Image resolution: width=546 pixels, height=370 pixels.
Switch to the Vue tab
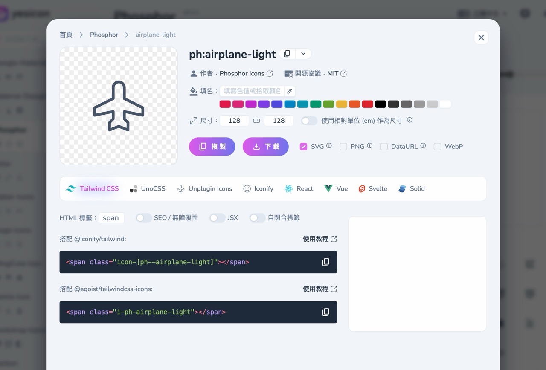336,189
